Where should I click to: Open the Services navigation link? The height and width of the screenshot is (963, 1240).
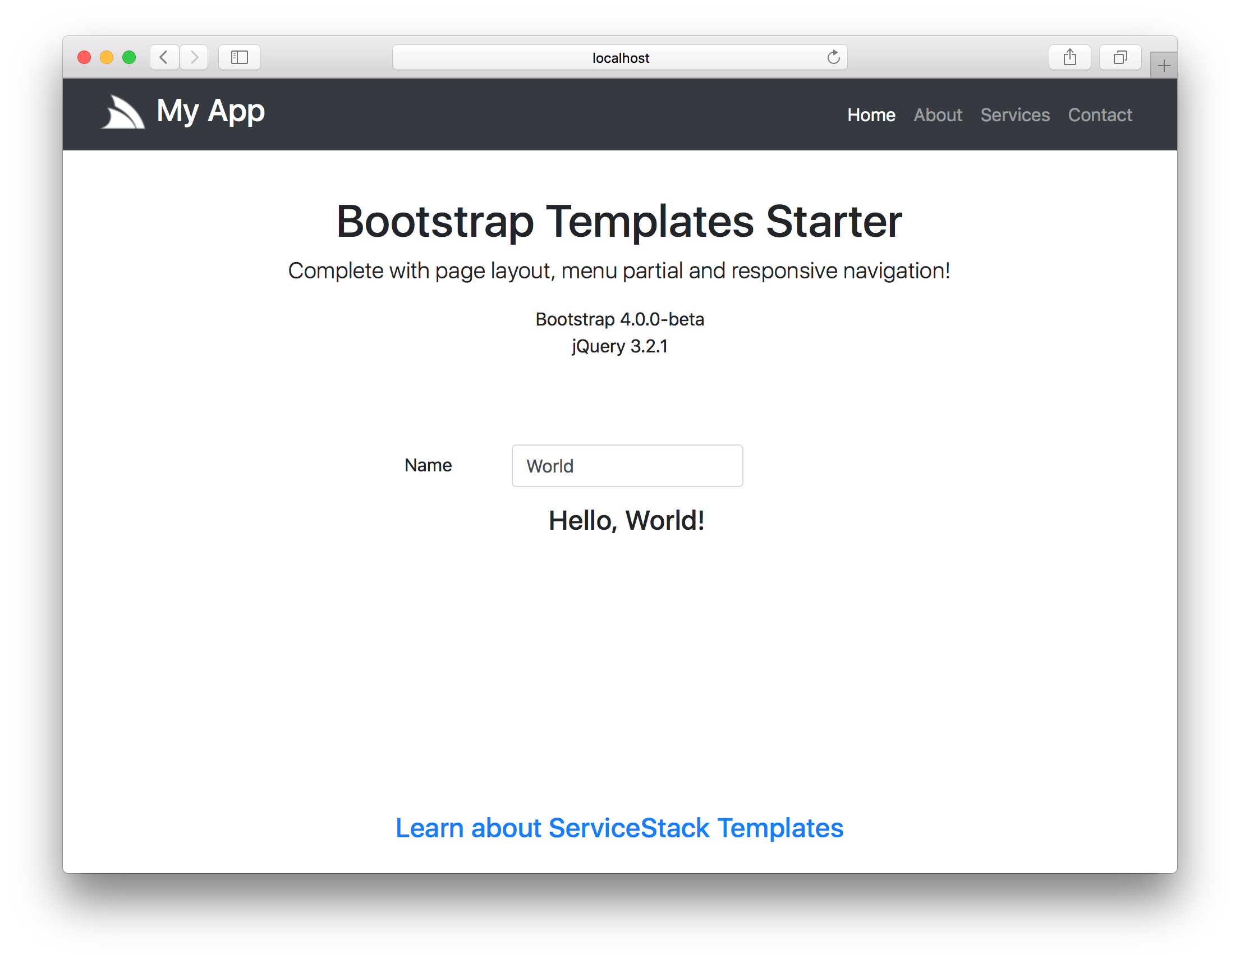click(1014, 115)
